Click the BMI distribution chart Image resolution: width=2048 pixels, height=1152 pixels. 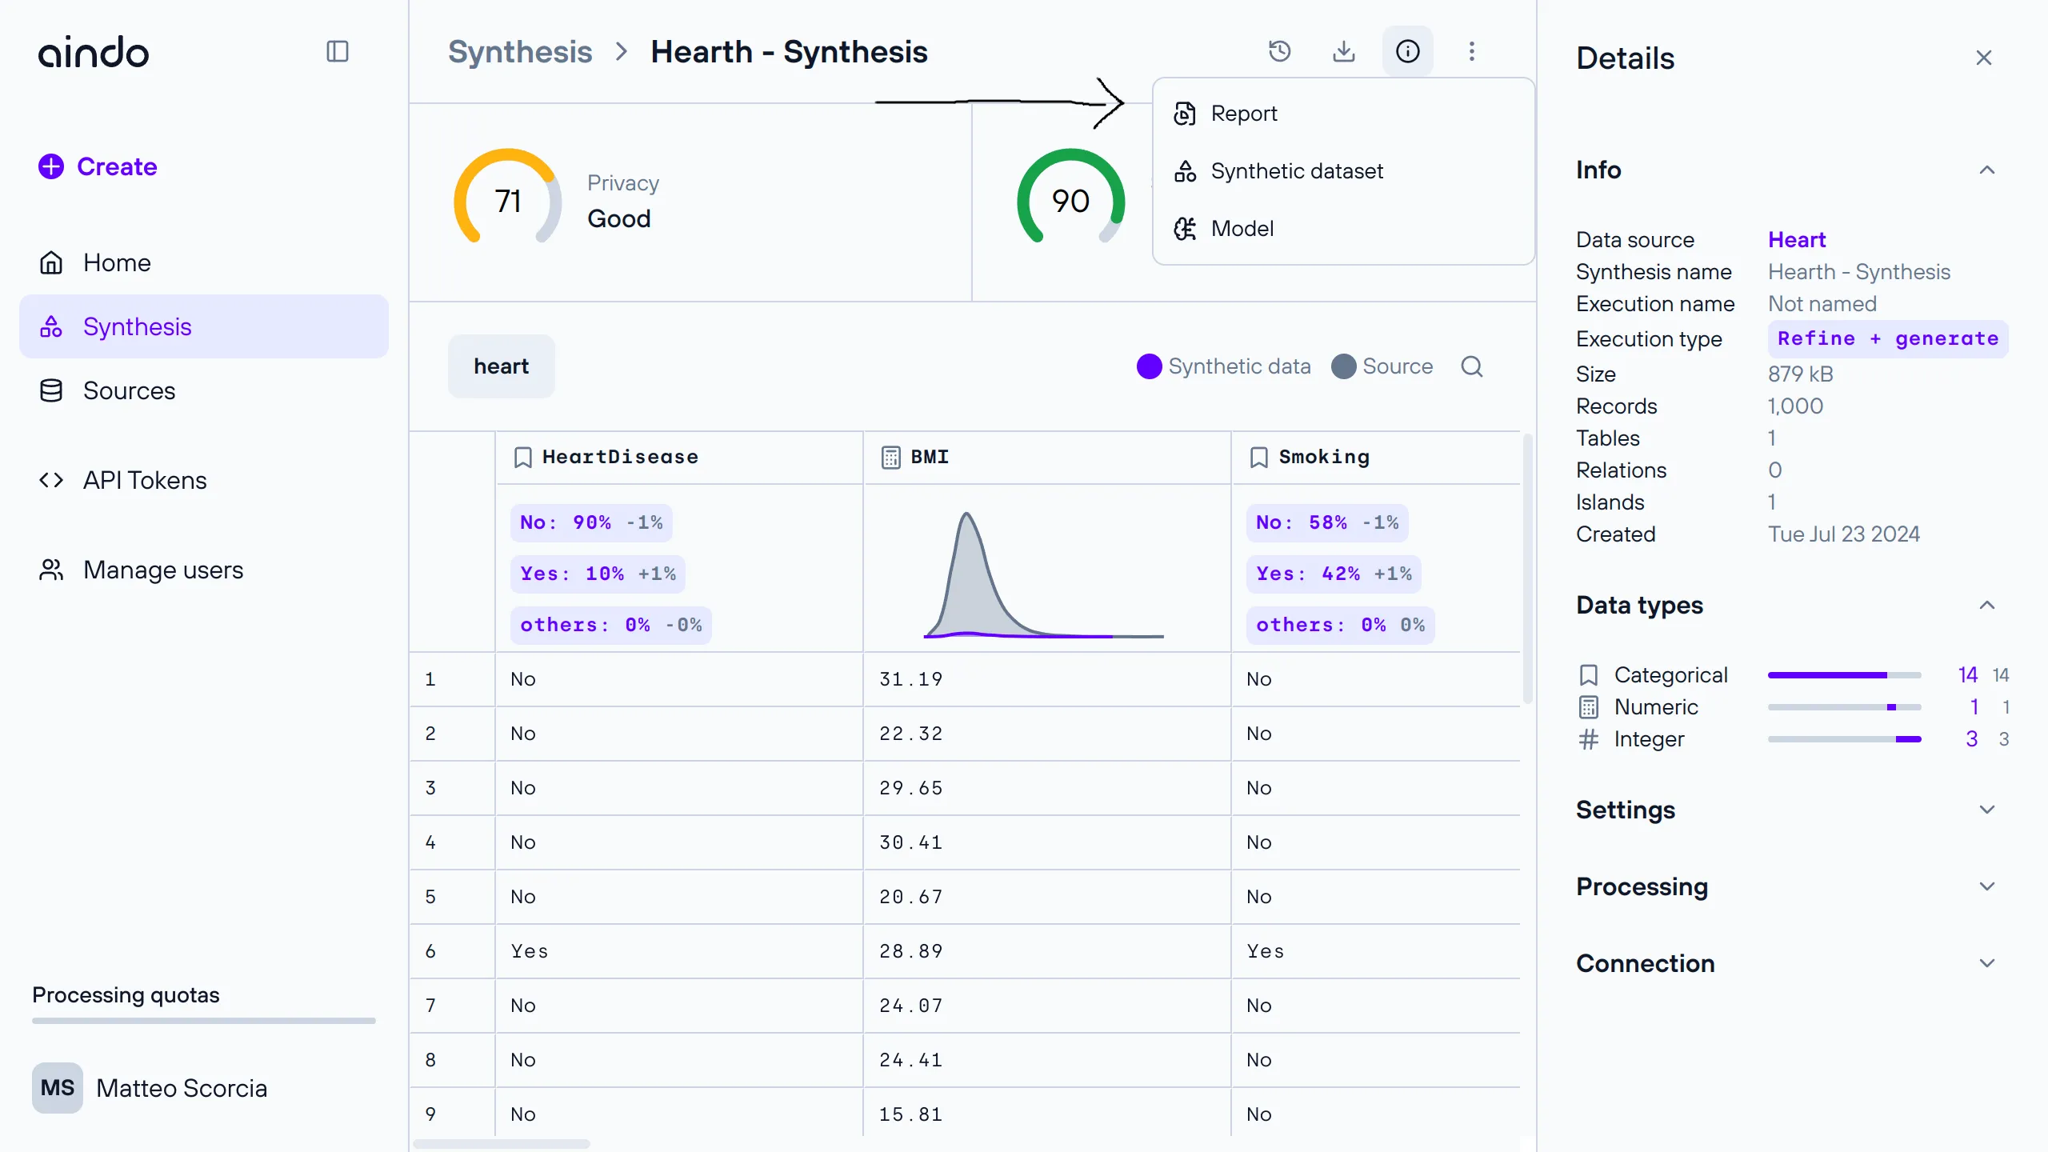1043,574
